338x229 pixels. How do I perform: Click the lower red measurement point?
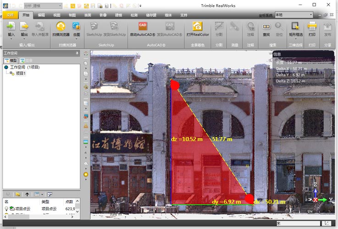(249, 199)
